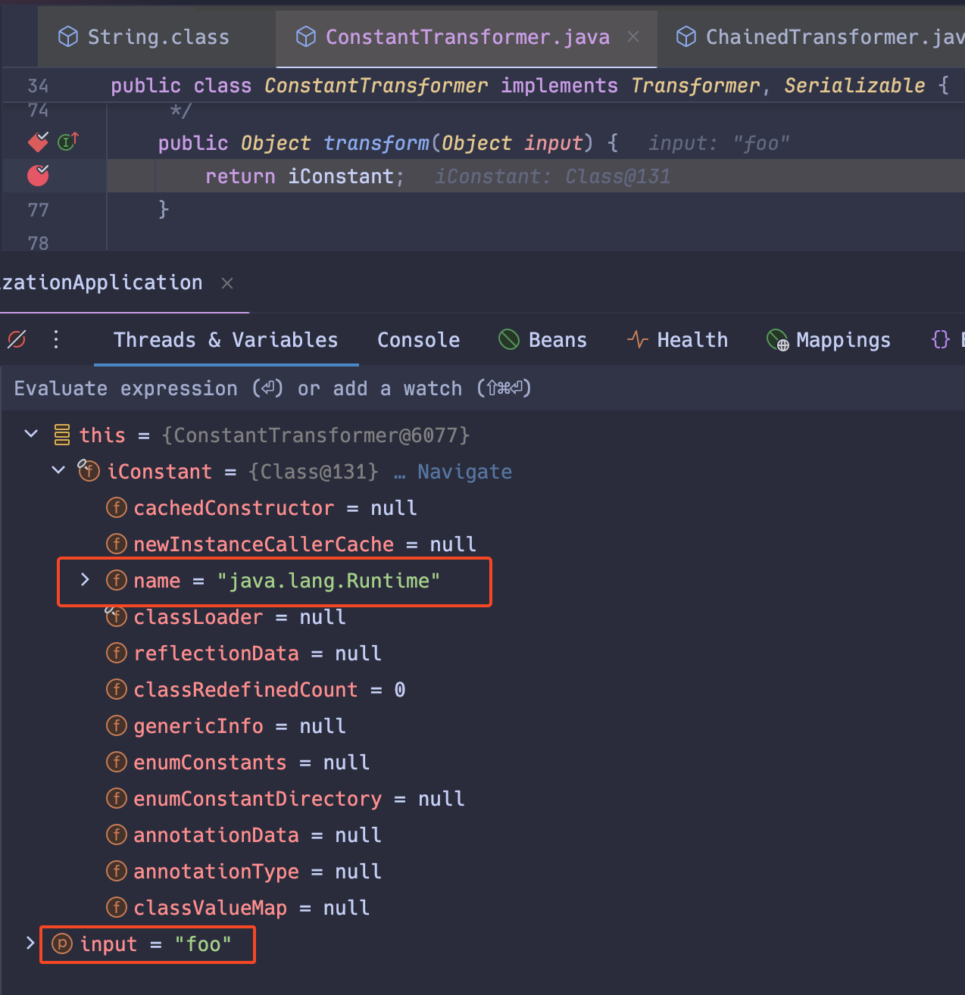Collapse the iConstant node
The image size is (965, 995).
click(x=58, y=470)
